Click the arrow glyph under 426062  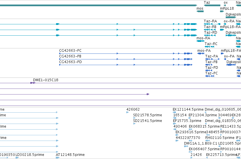click(127, 112)
